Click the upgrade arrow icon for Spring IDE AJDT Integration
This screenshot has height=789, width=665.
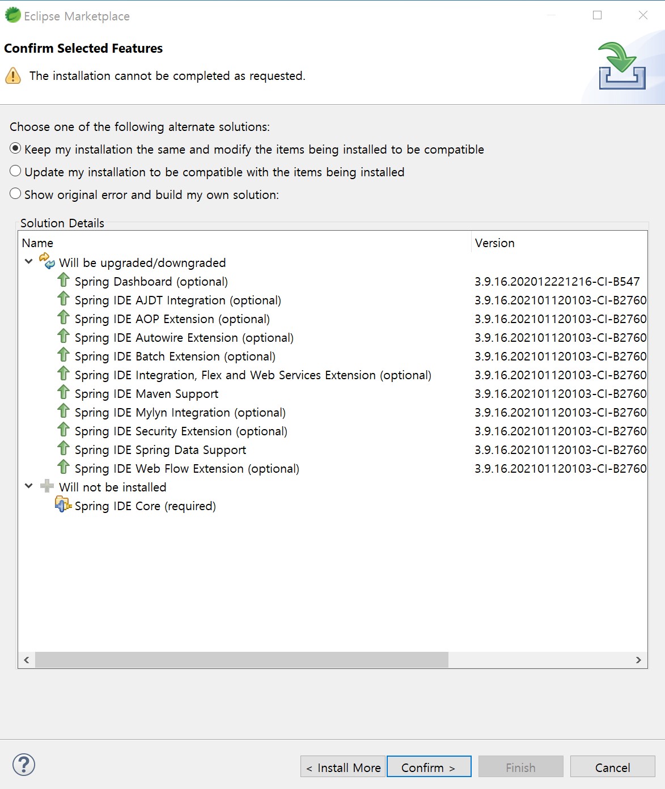pyautogui.click(x=63, y=299)
